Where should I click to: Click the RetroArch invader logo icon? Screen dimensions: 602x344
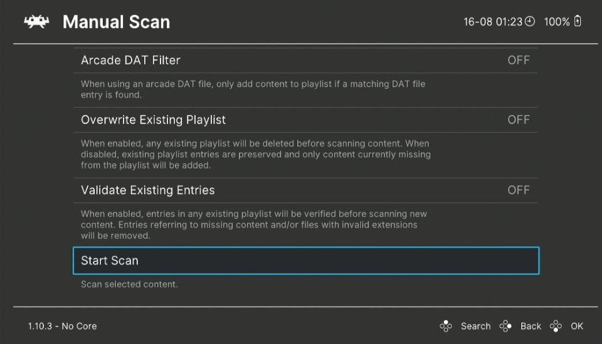tap(36, 21)
